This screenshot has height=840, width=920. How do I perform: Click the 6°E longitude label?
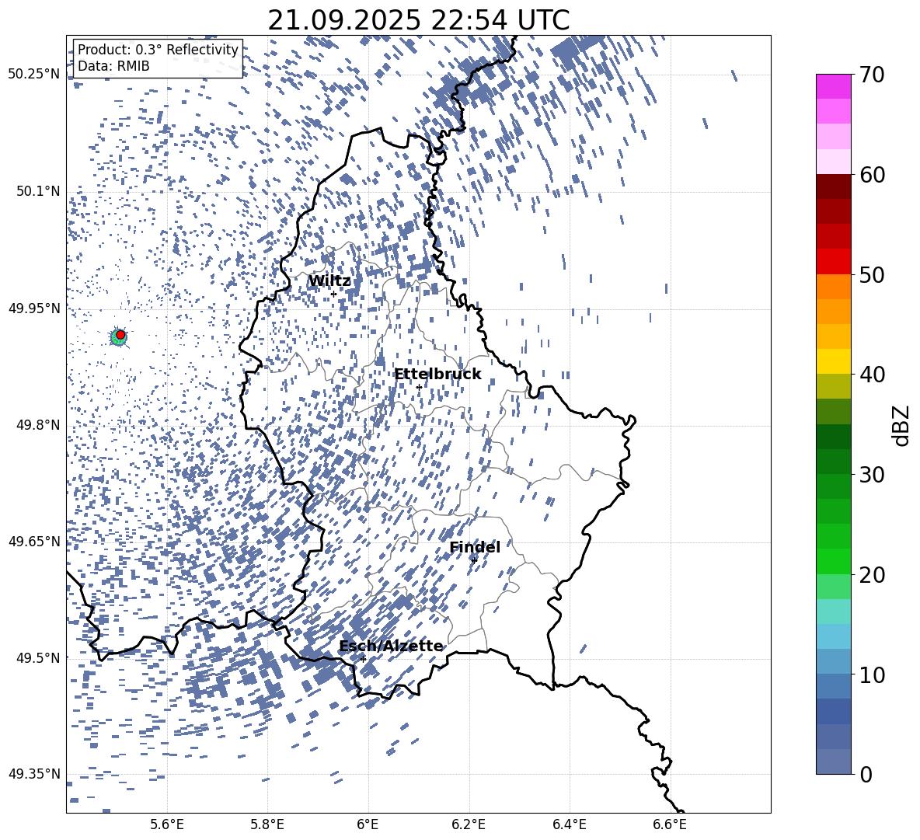tap(368, 824)
